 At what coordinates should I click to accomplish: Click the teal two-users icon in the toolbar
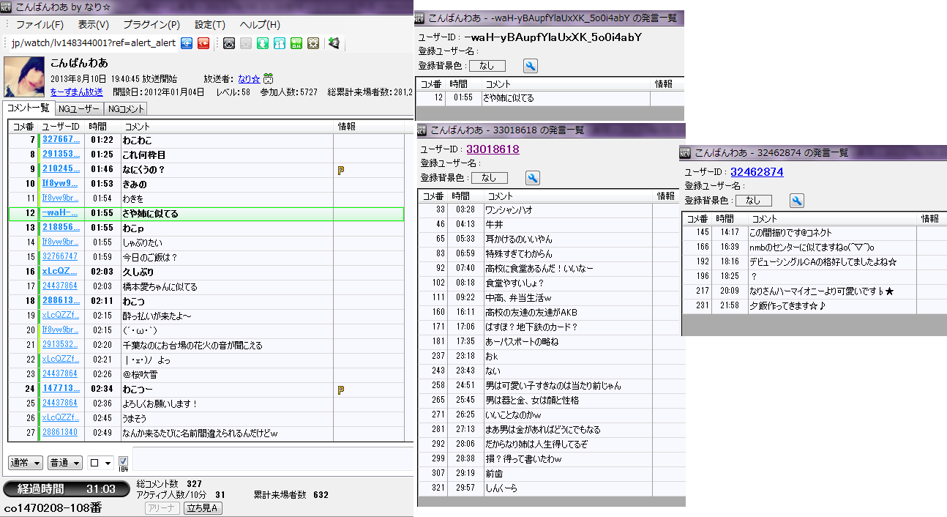pos(280,43)
